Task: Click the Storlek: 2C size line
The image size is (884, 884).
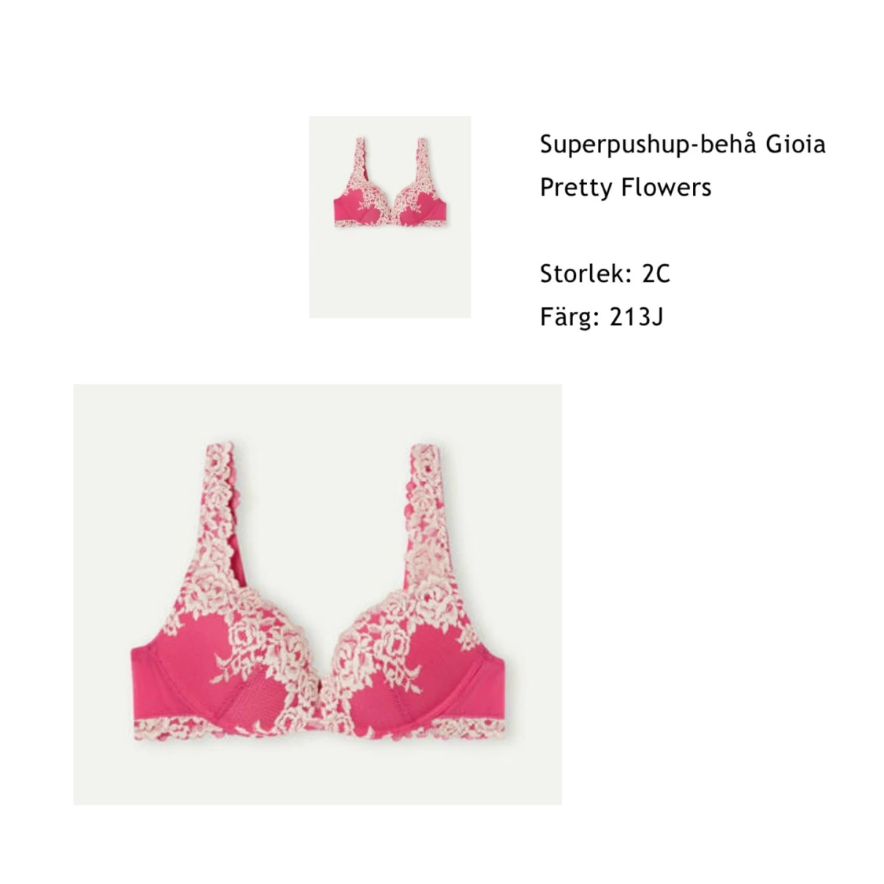Action: click(x=605, y=274)
